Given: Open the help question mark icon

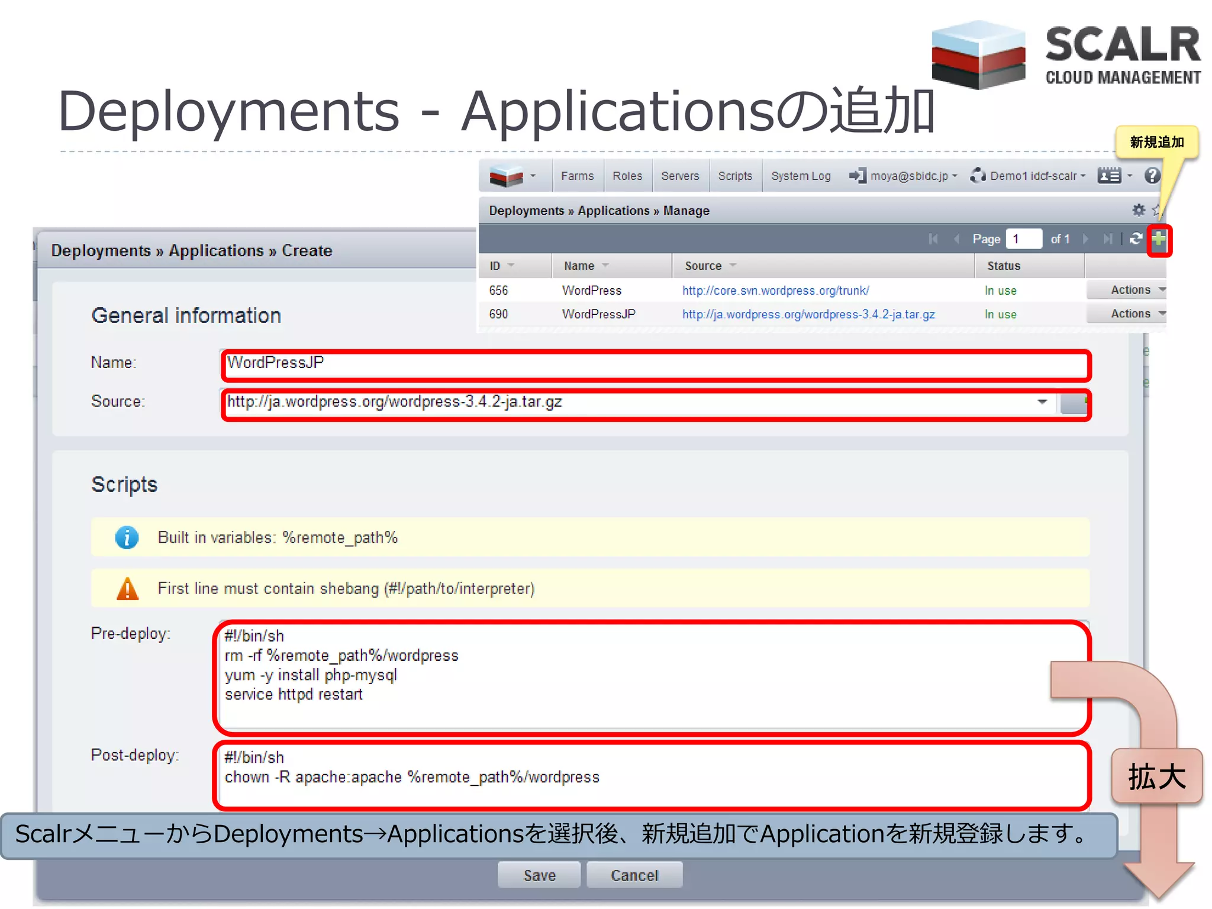Looking at the screenshot, I should 1152,176.
